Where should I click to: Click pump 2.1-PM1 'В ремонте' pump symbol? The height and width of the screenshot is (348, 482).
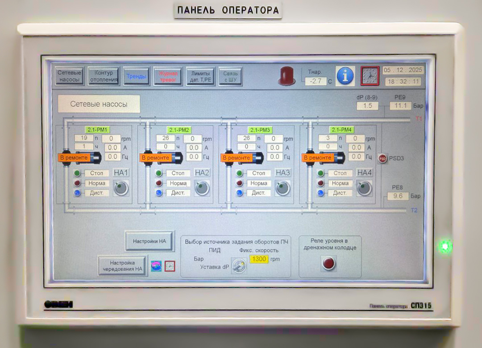point(79,158)
